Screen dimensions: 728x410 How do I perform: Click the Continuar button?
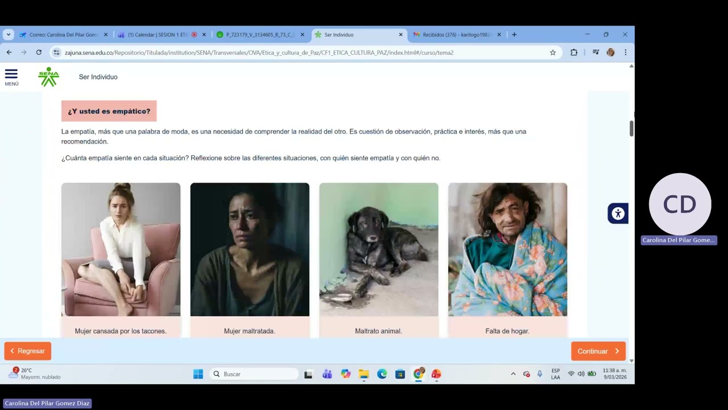click(x=598, y=351)
